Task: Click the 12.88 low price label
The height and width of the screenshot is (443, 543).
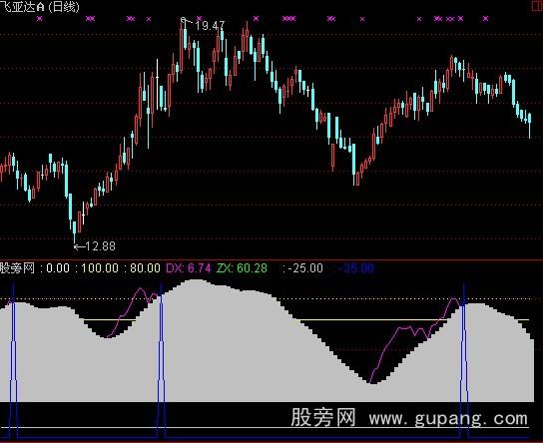Action: pyautogui.click(x=100, y=246)
